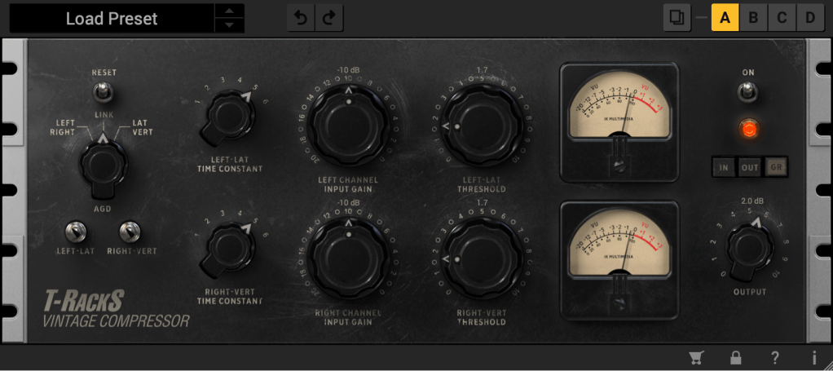Click the redo arrow icon
The image size is (833, 371).
coord(330,18)
